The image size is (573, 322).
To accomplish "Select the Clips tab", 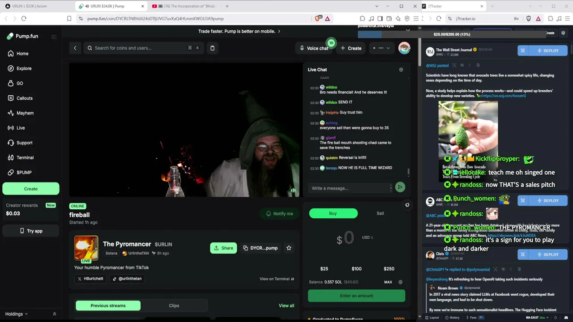I will click(x=174, y=305).
